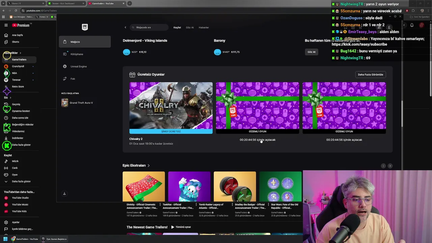
Task: Click Tümünü oynat play all button
Action: coord(181,227)
